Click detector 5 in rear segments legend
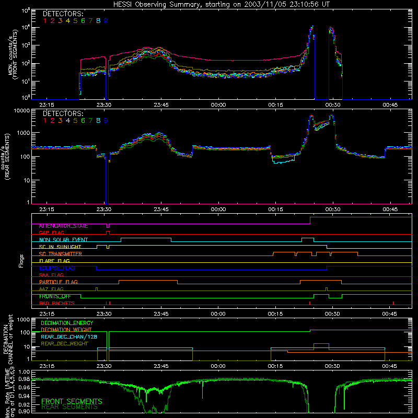Viewport: 418px width, 418px height. 75,121
